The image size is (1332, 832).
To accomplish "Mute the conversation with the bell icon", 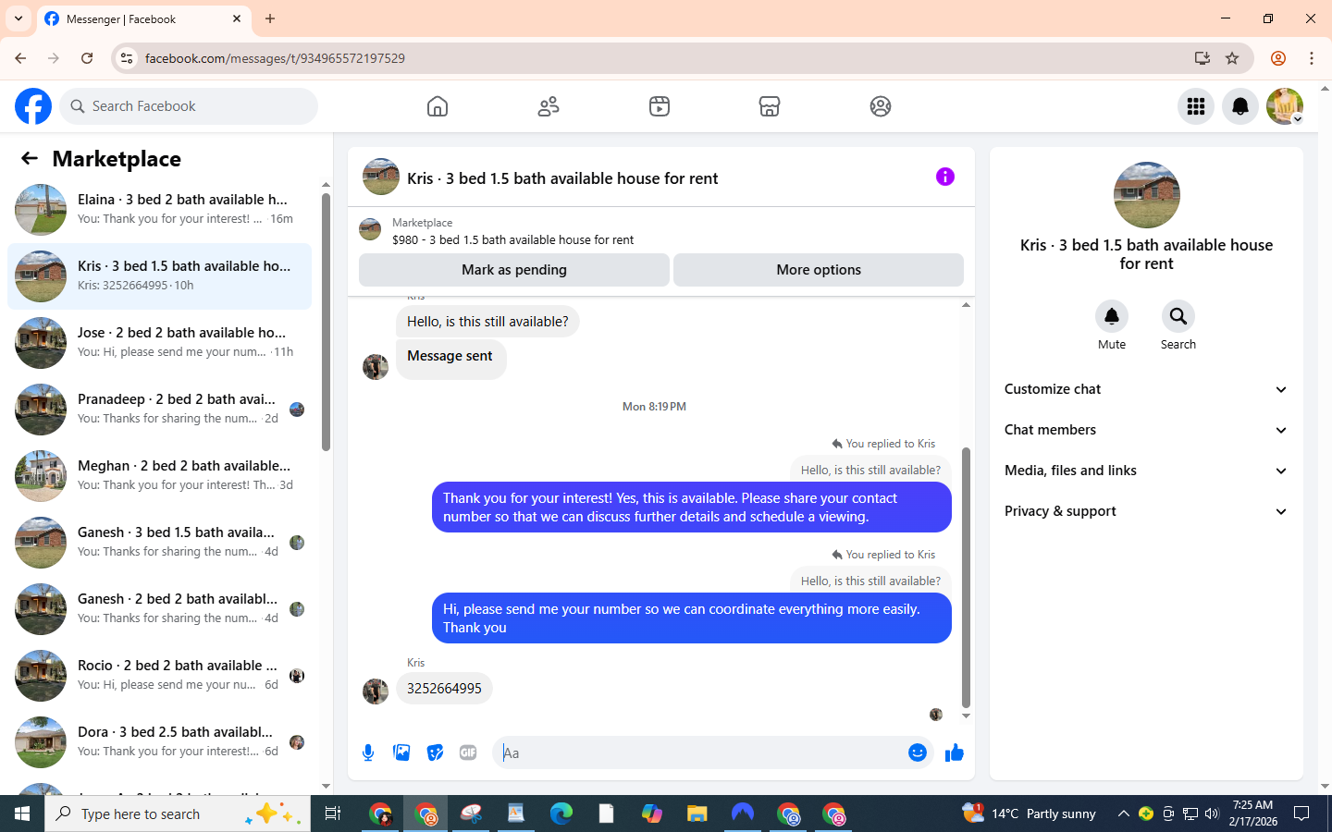I will tap(1112, 316).
